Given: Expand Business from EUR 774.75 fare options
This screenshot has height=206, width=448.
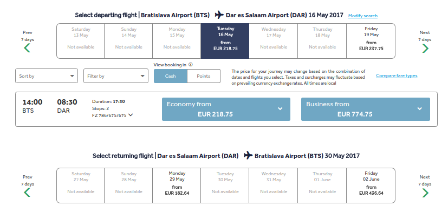Looking at the screenshot, I should [366, 109].
